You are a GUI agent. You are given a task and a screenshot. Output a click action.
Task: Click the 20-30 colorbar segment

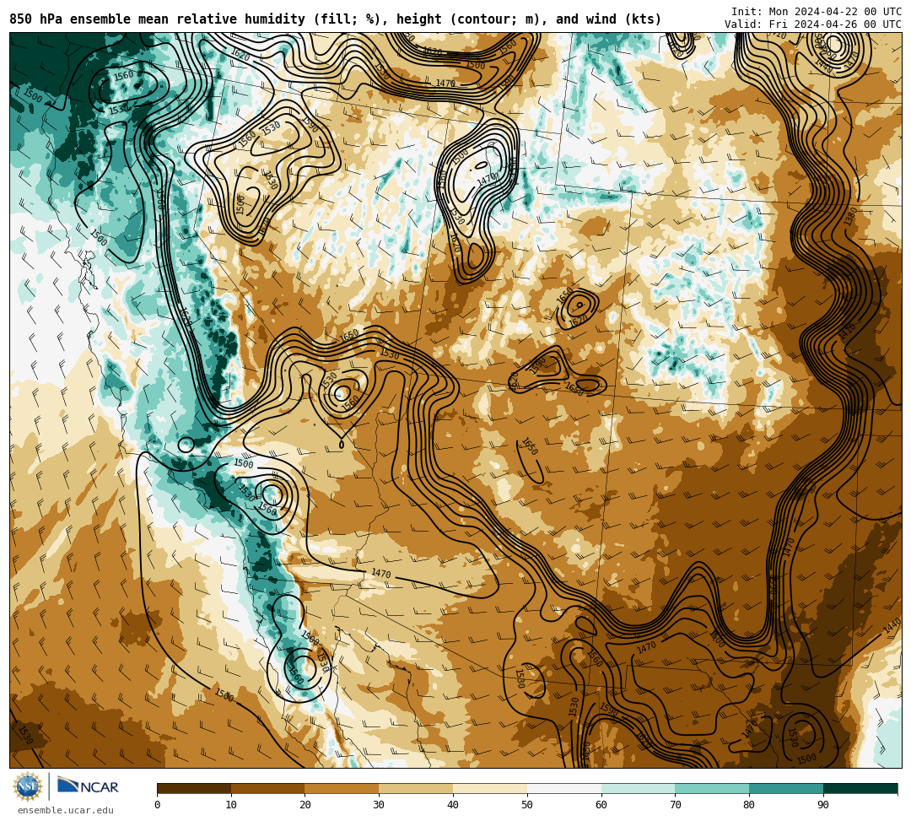[342, 788]
